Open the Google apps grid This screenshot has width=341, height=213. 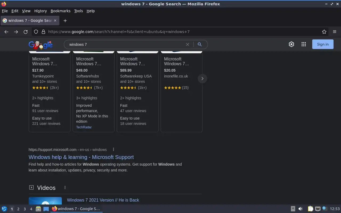[304, 44]
